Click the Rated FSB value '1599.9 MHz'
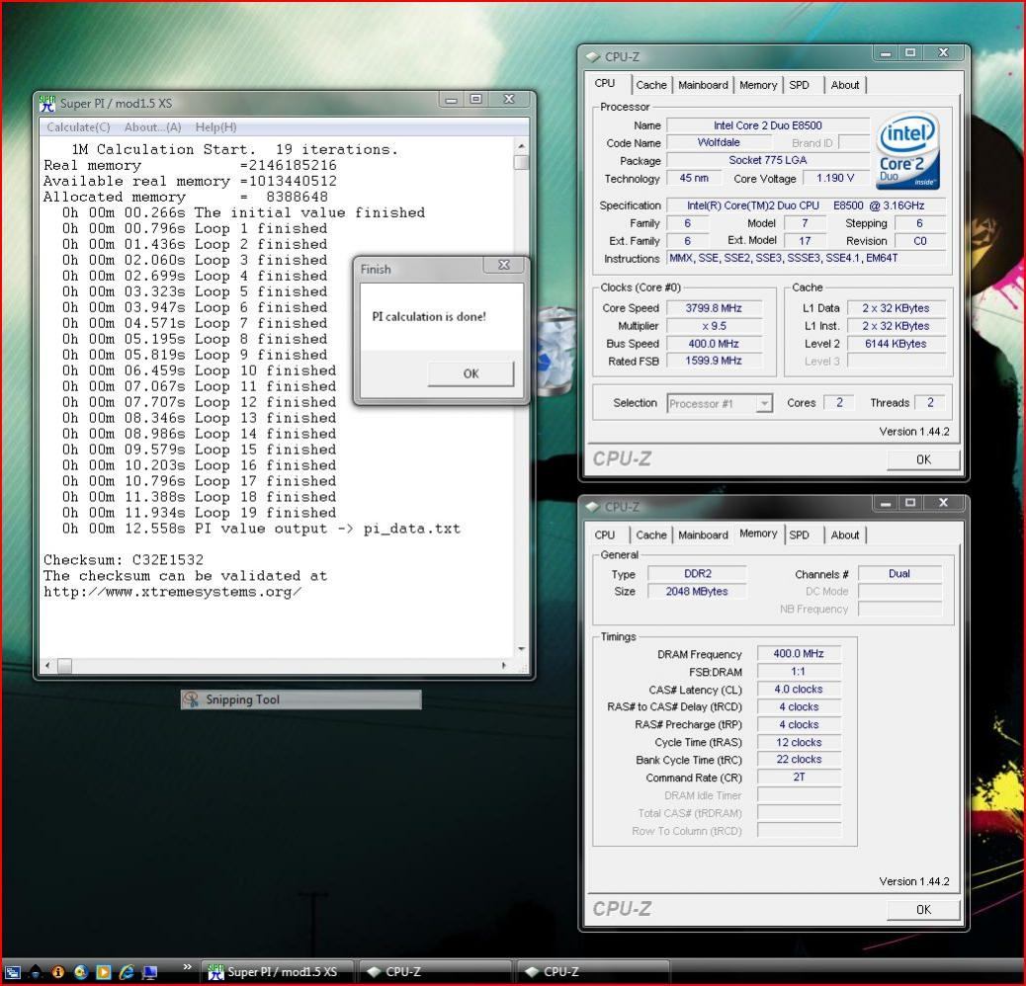This screenshot has width=1026, height=986. coord(714,361)
